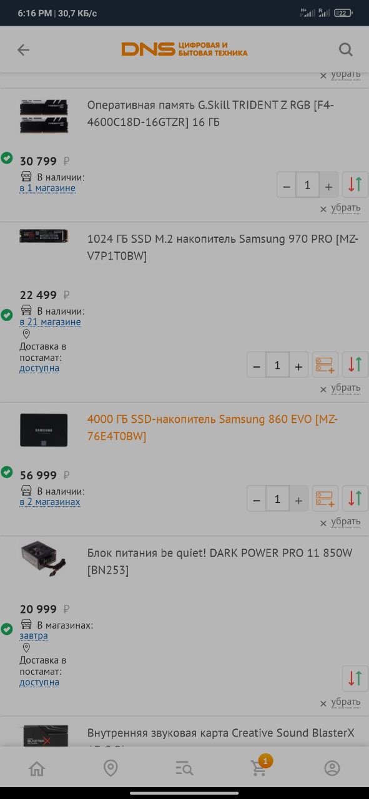Viewport: 369px width, 799px height.
Task: Open the store locations pin tab
Action: tap(111, 768)
